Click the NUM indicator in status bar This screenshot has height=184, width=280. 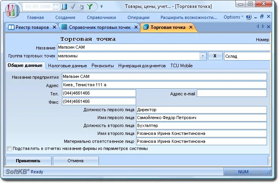point(243,172)
